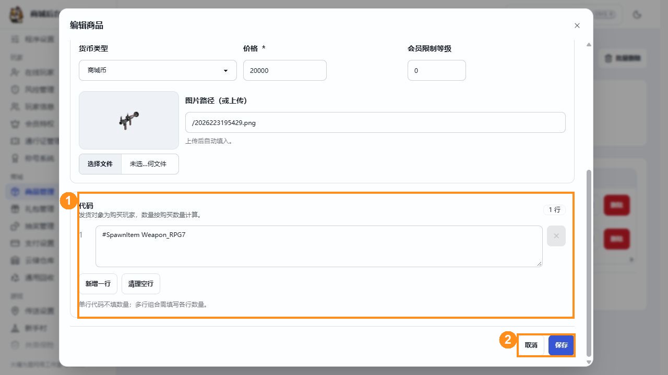Open 传送设置 location item in sidebar
This screenshot has height=375, width=668.
[x=32, y=311]
